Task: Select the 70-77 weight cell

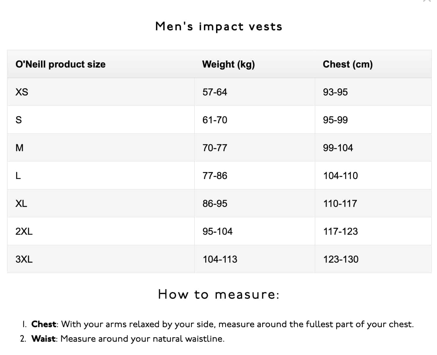Action: click(x=215, y=148)
